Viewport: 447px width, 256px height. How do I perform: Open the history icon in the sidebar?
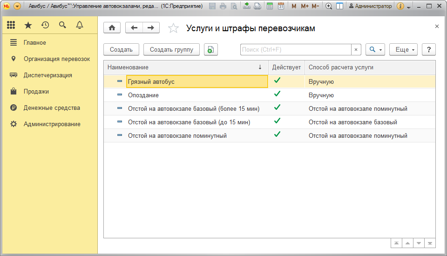45,25
